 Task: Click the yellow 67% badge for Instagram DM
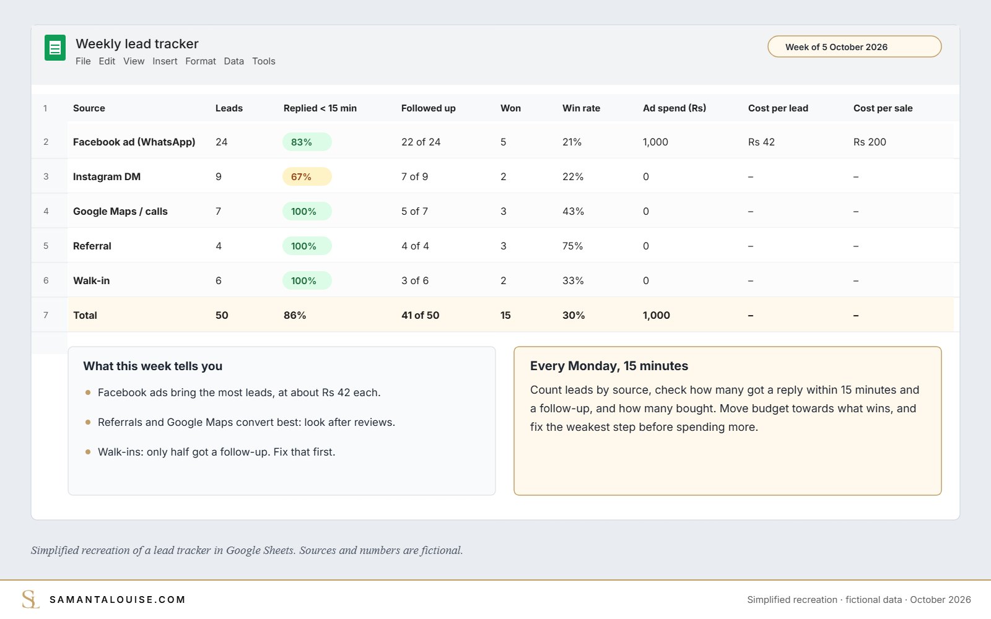[x=307, y=176]
